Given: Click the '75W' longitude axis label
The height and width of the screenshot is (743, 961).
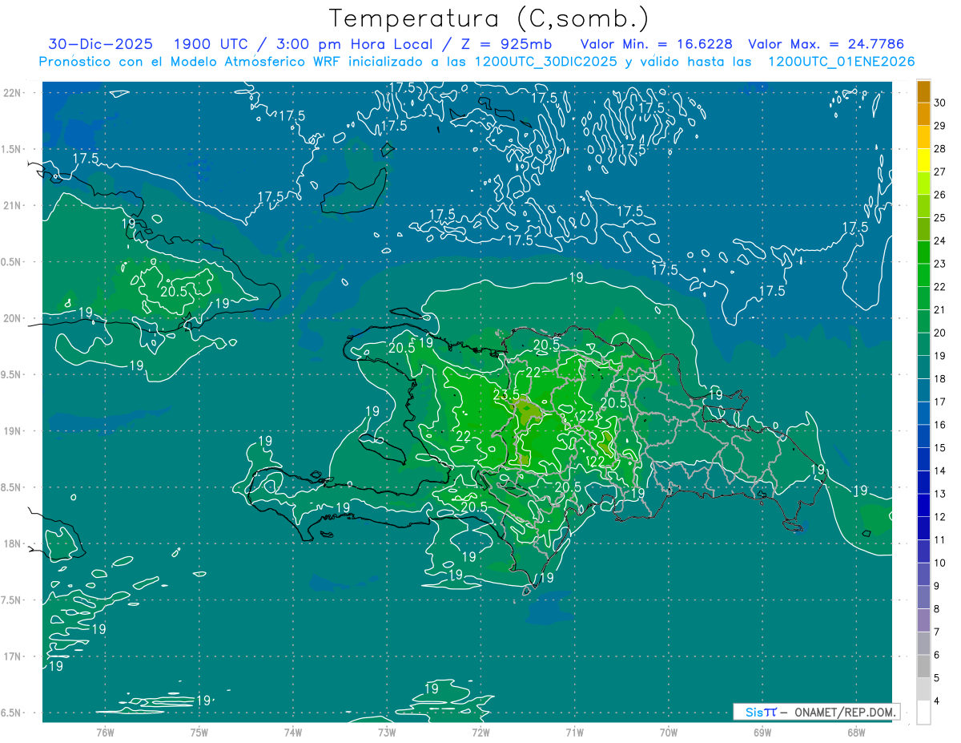Looking at the screenshot, I should pos(199,733).
